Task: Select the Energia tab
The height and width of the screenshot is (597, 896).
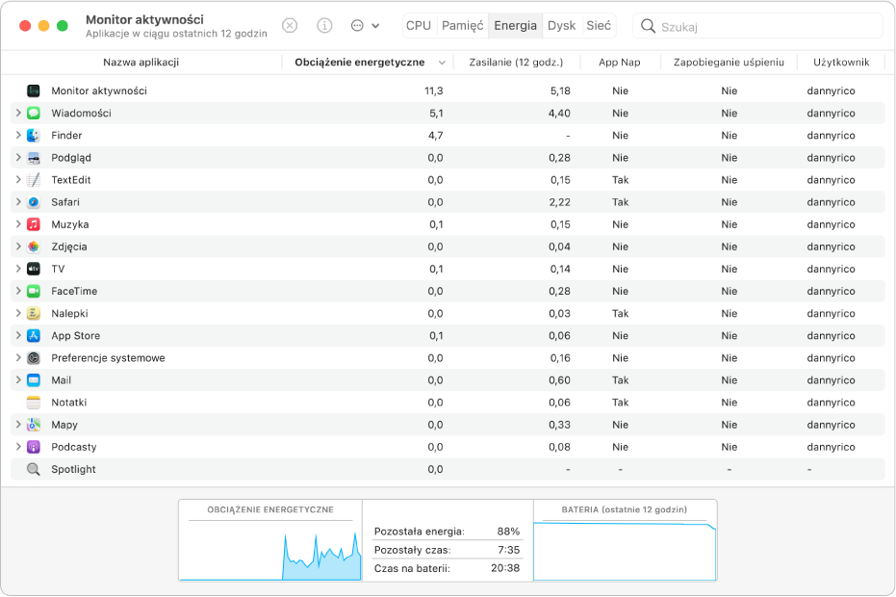Action: [516, 26]
